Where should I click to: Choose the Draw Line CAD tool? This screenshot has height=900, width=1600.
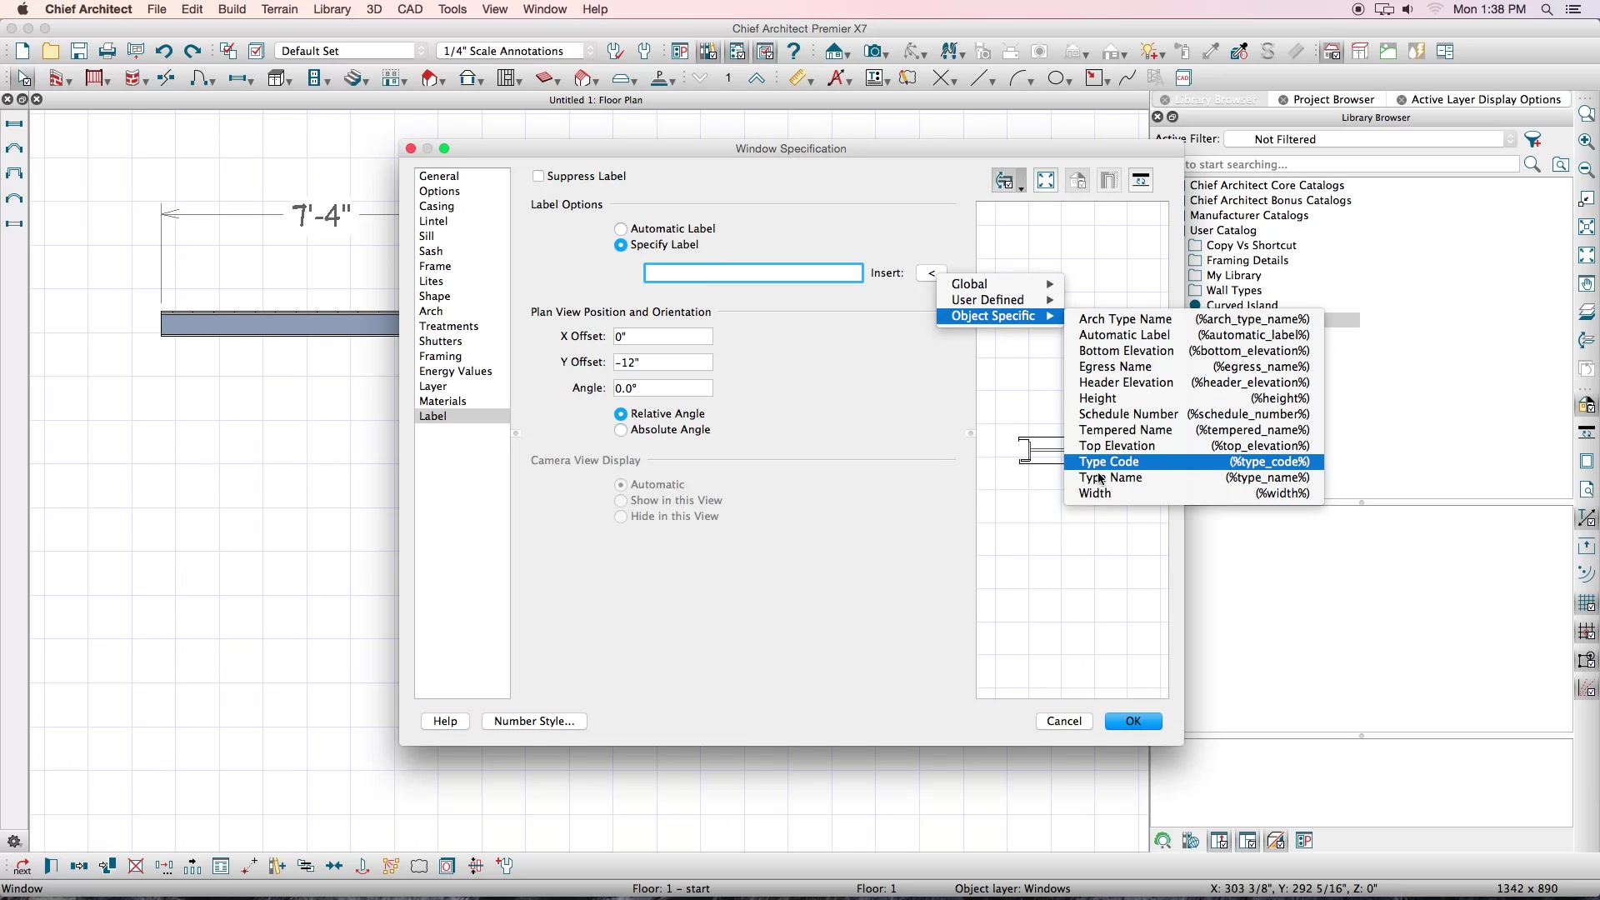coord(980,78)
